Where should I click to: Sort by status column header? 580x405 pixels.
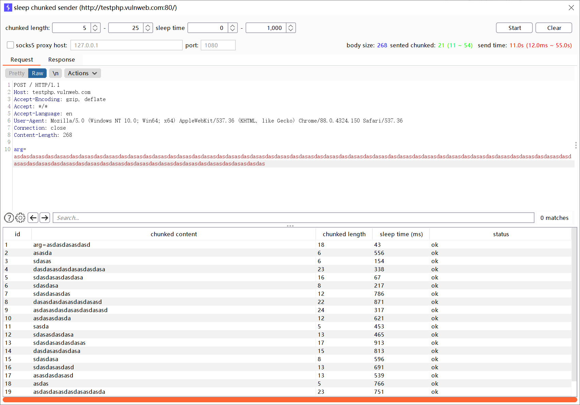pos(501,234)
